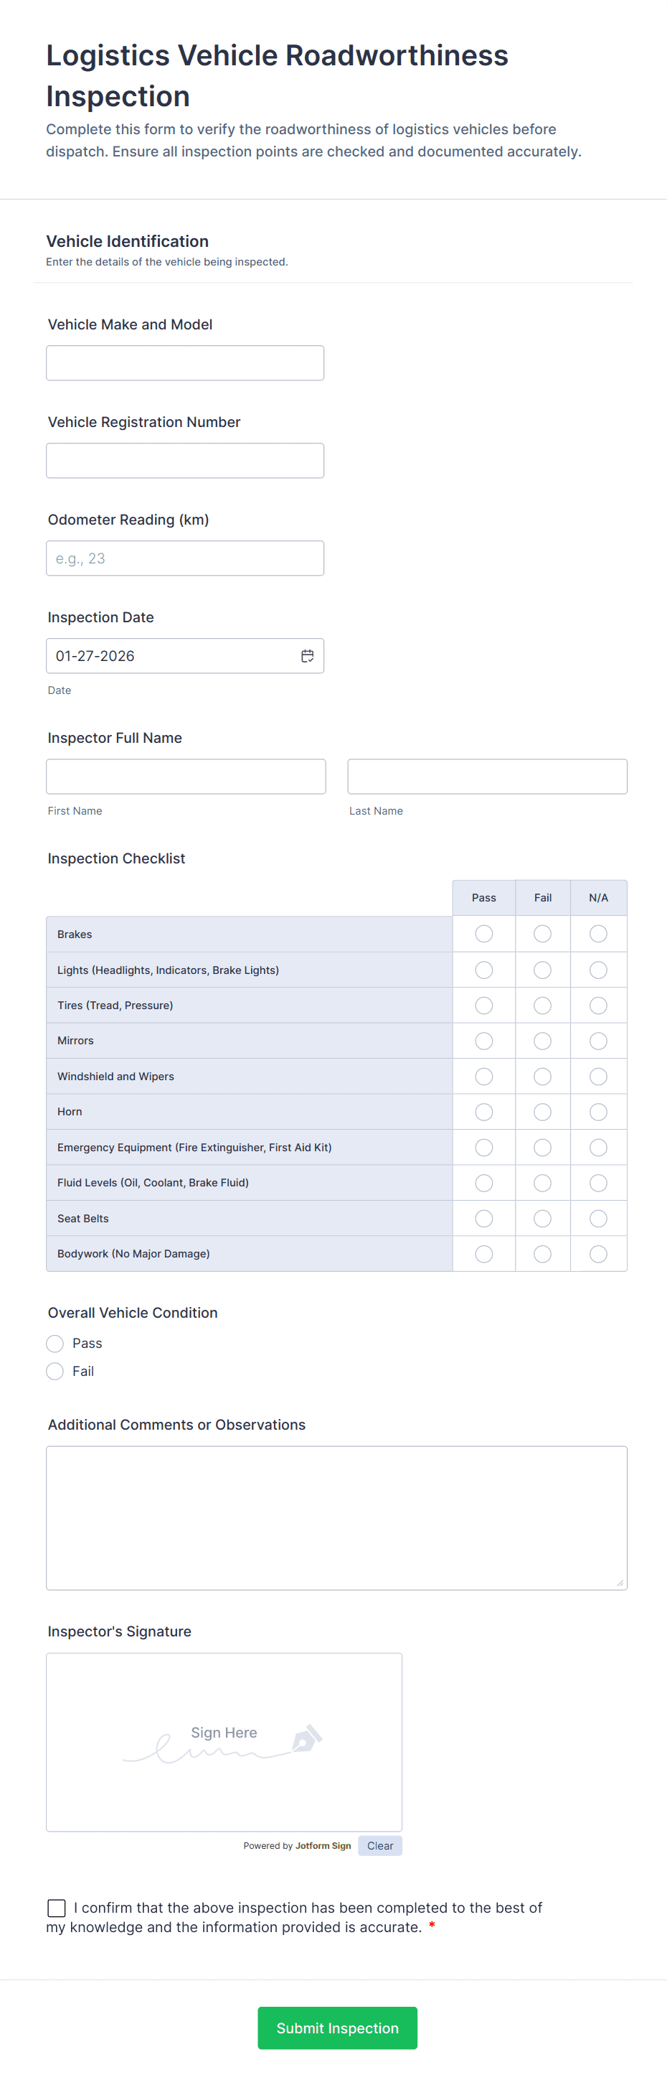Click the Additional Comments text area

(336, 1517)
